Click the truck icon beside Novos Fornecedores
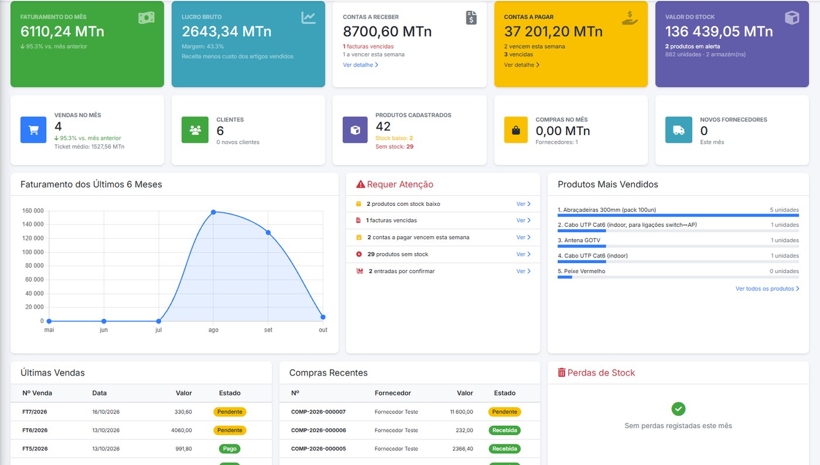 pos(678,130)
